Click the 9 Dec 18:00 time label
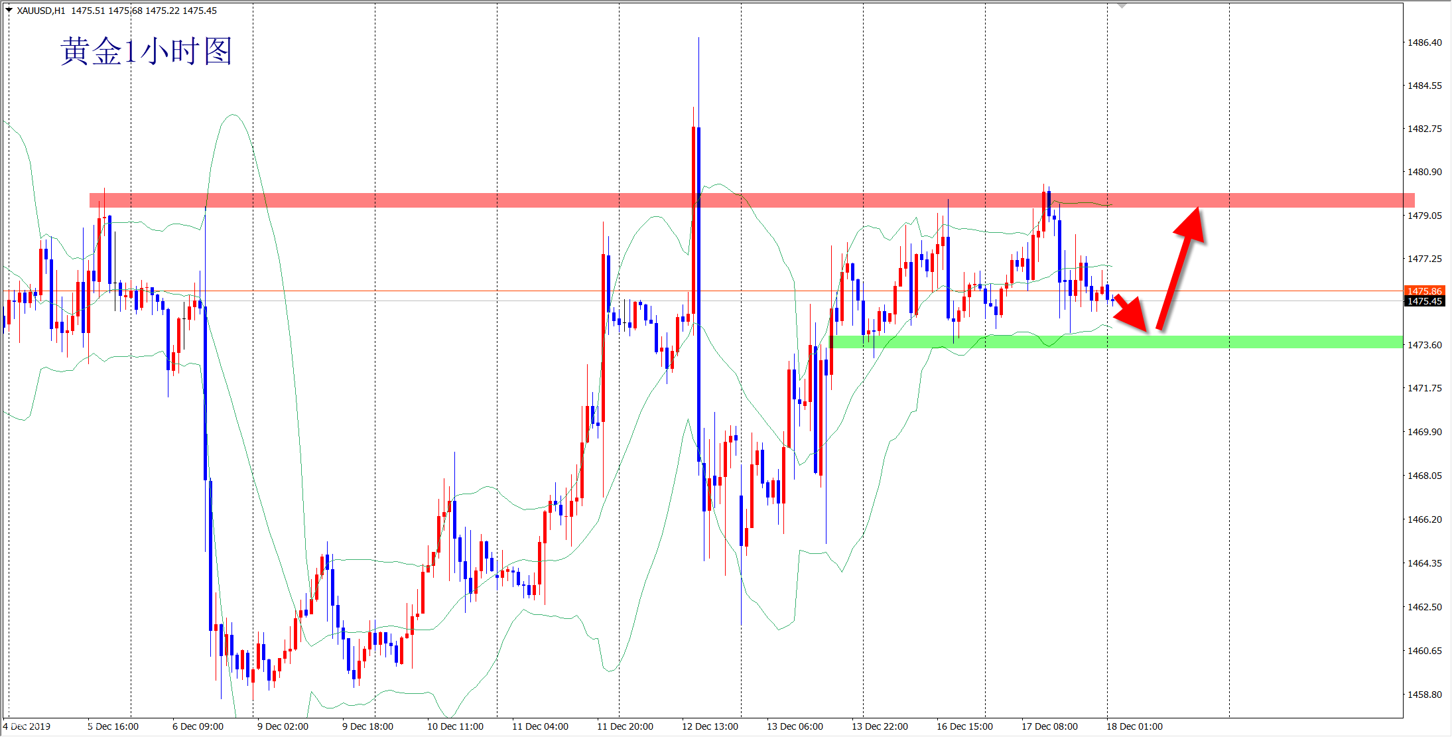1452x737 pixels. [x=367, y=726]
